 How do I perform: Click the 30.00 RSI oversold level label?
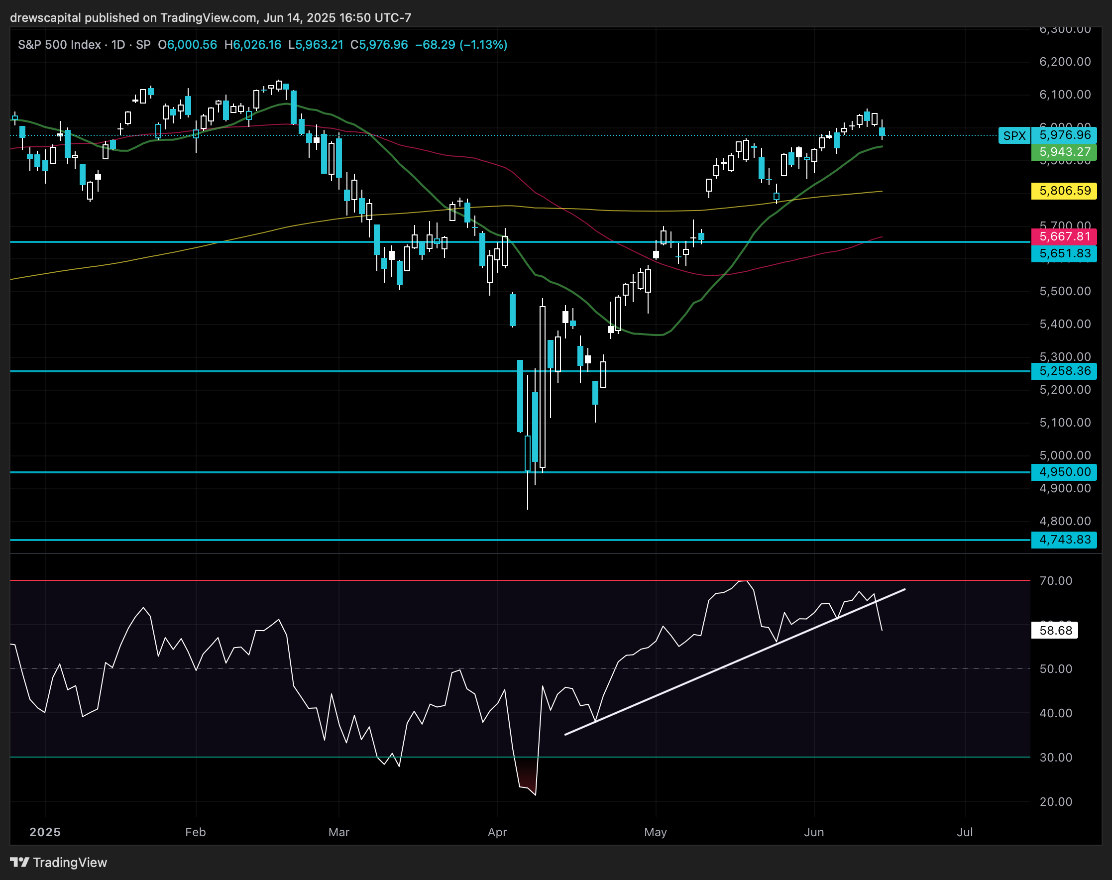[x=1055, y=758]
